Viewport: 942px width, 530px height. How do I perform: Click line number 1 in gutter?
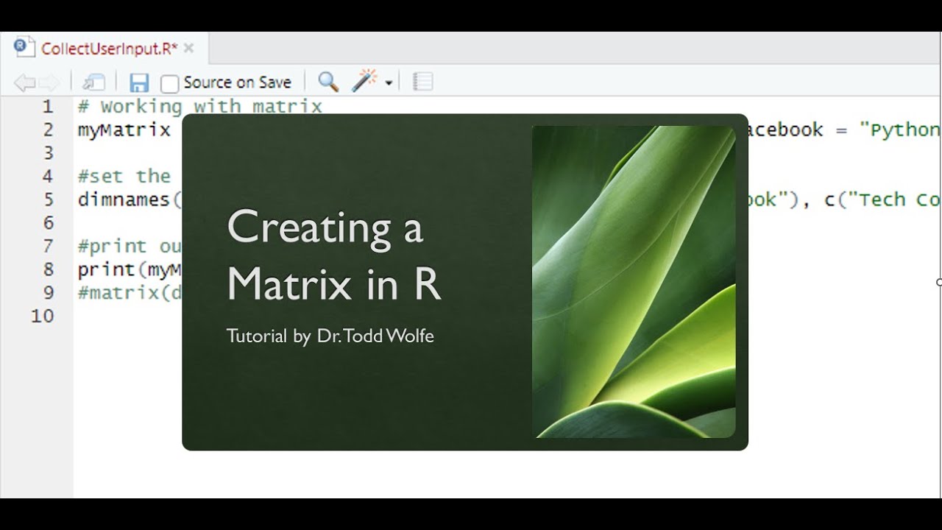point(47,107)
